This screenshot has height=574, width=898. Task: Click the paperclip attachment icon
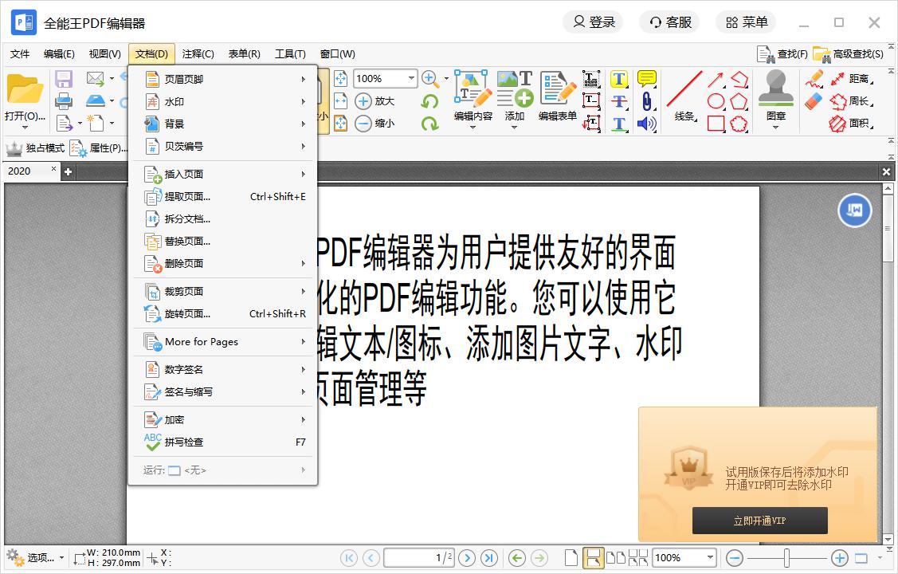[x=646, y=101]
